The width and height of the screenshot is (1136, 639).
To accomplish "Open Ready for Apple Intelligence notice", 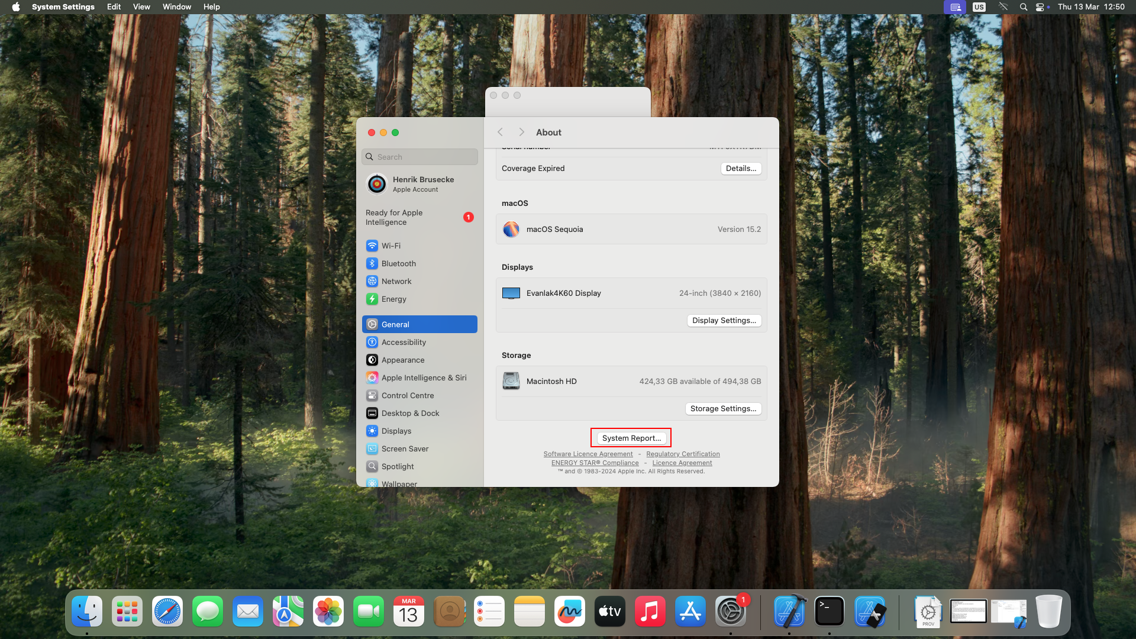I will [419, 217].
